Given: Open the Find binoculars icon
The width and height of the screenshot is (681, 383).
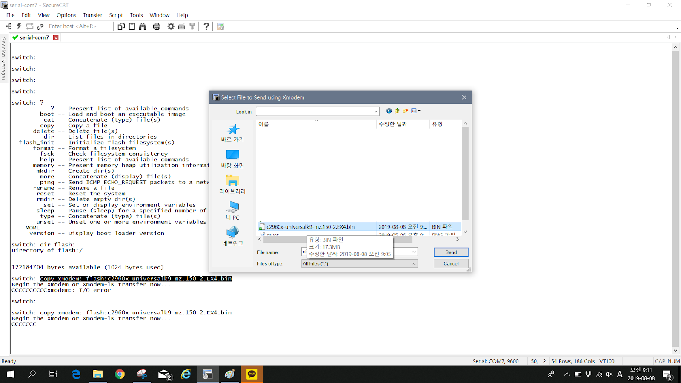Looking at the screenshot, I should point(143,26).
